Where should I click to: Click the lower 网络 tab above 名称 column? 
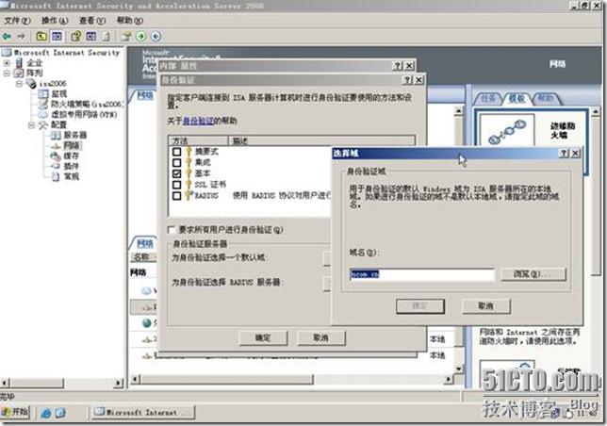pos(145,243)
